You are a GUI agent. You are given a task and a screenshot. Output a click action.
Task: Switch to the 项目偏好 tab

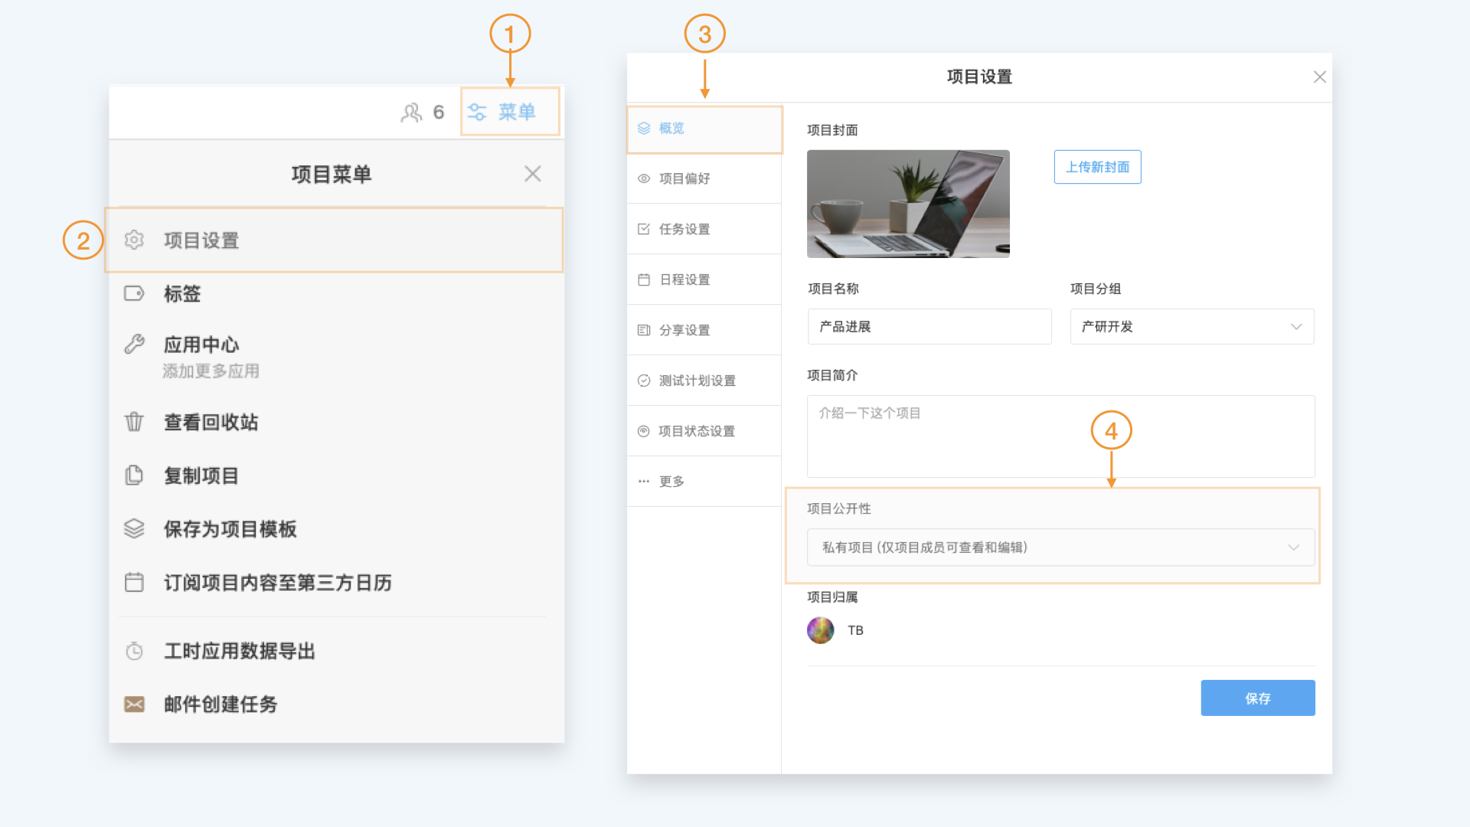click(x=704, y=178)
